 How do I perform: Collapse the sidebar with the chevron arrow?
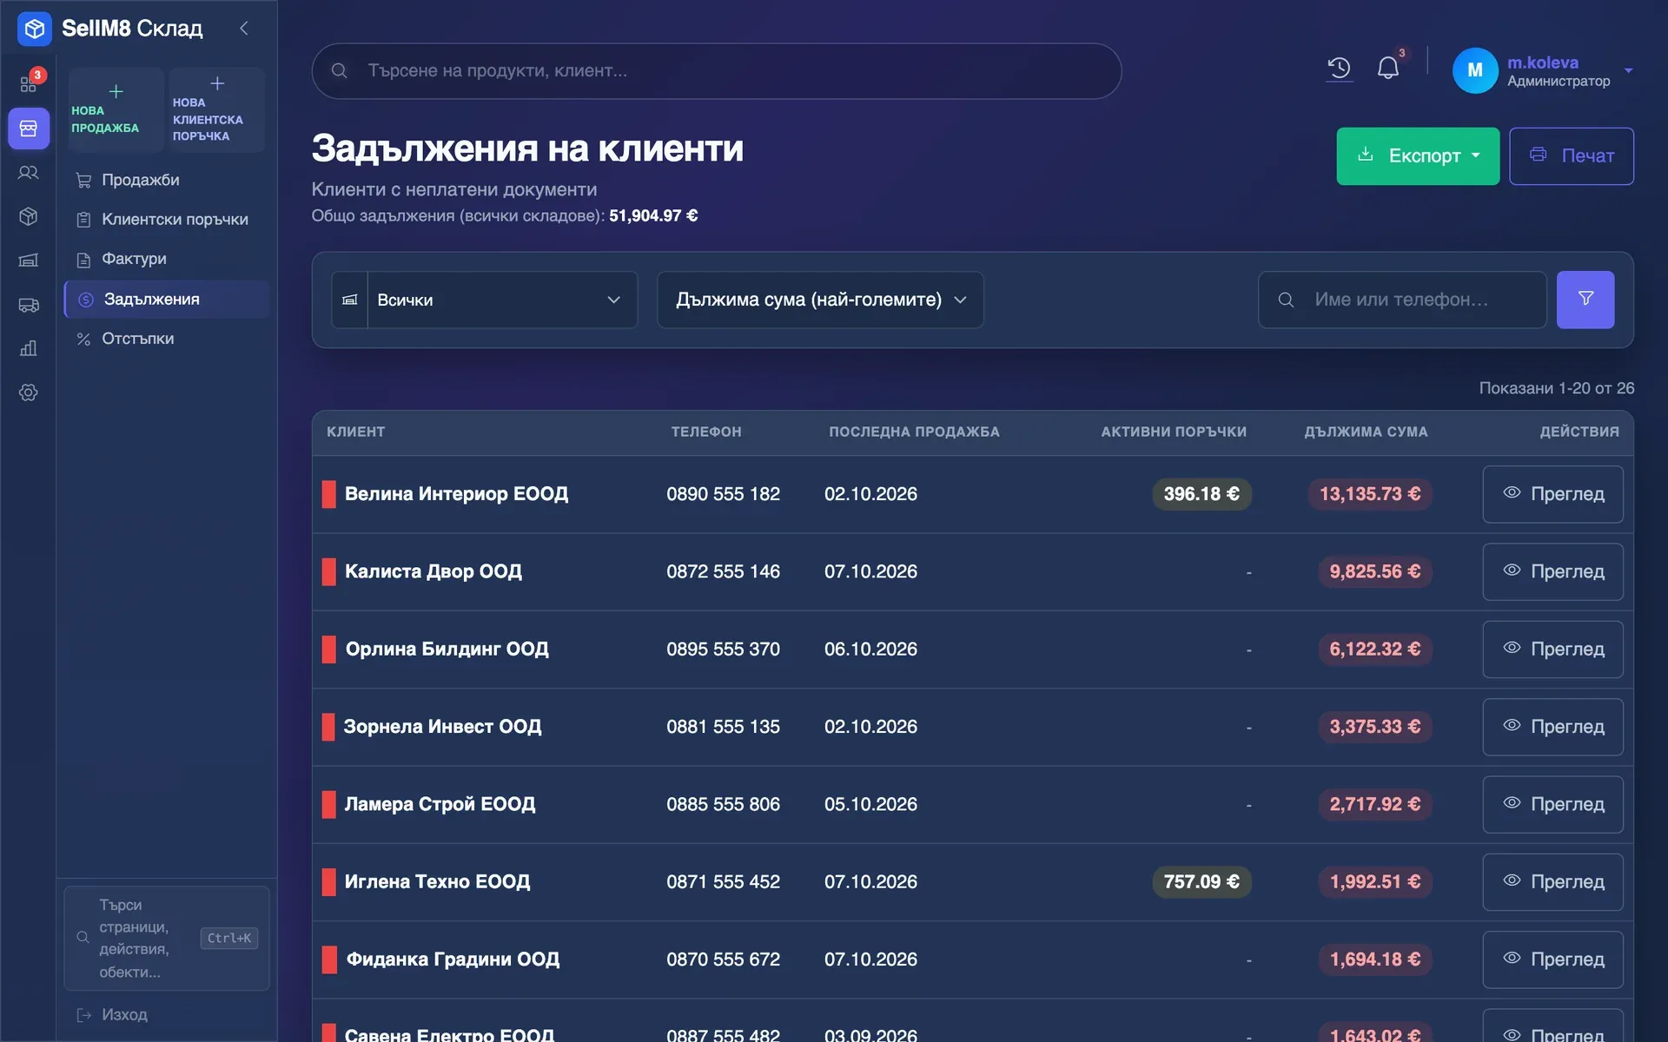(244, 29)
